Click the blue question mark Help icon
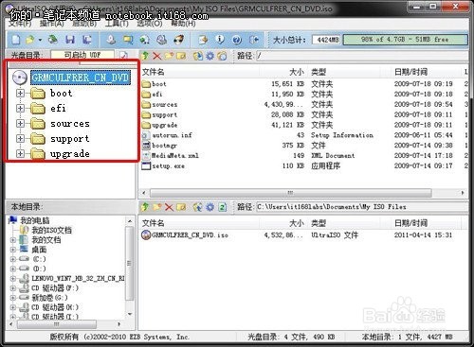 [x=237, y=40]
